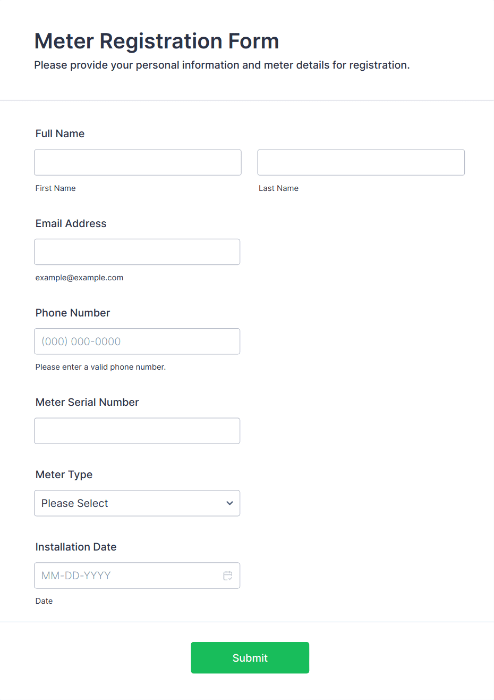Click the Installation Date label
Viewport: 494px width, 700px height.
point(76,547)
